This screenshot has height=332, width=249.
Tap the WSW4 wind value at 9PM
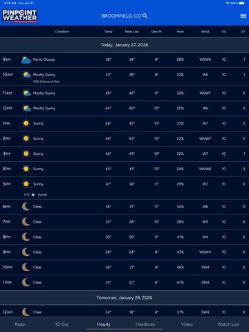pos(205,252)
